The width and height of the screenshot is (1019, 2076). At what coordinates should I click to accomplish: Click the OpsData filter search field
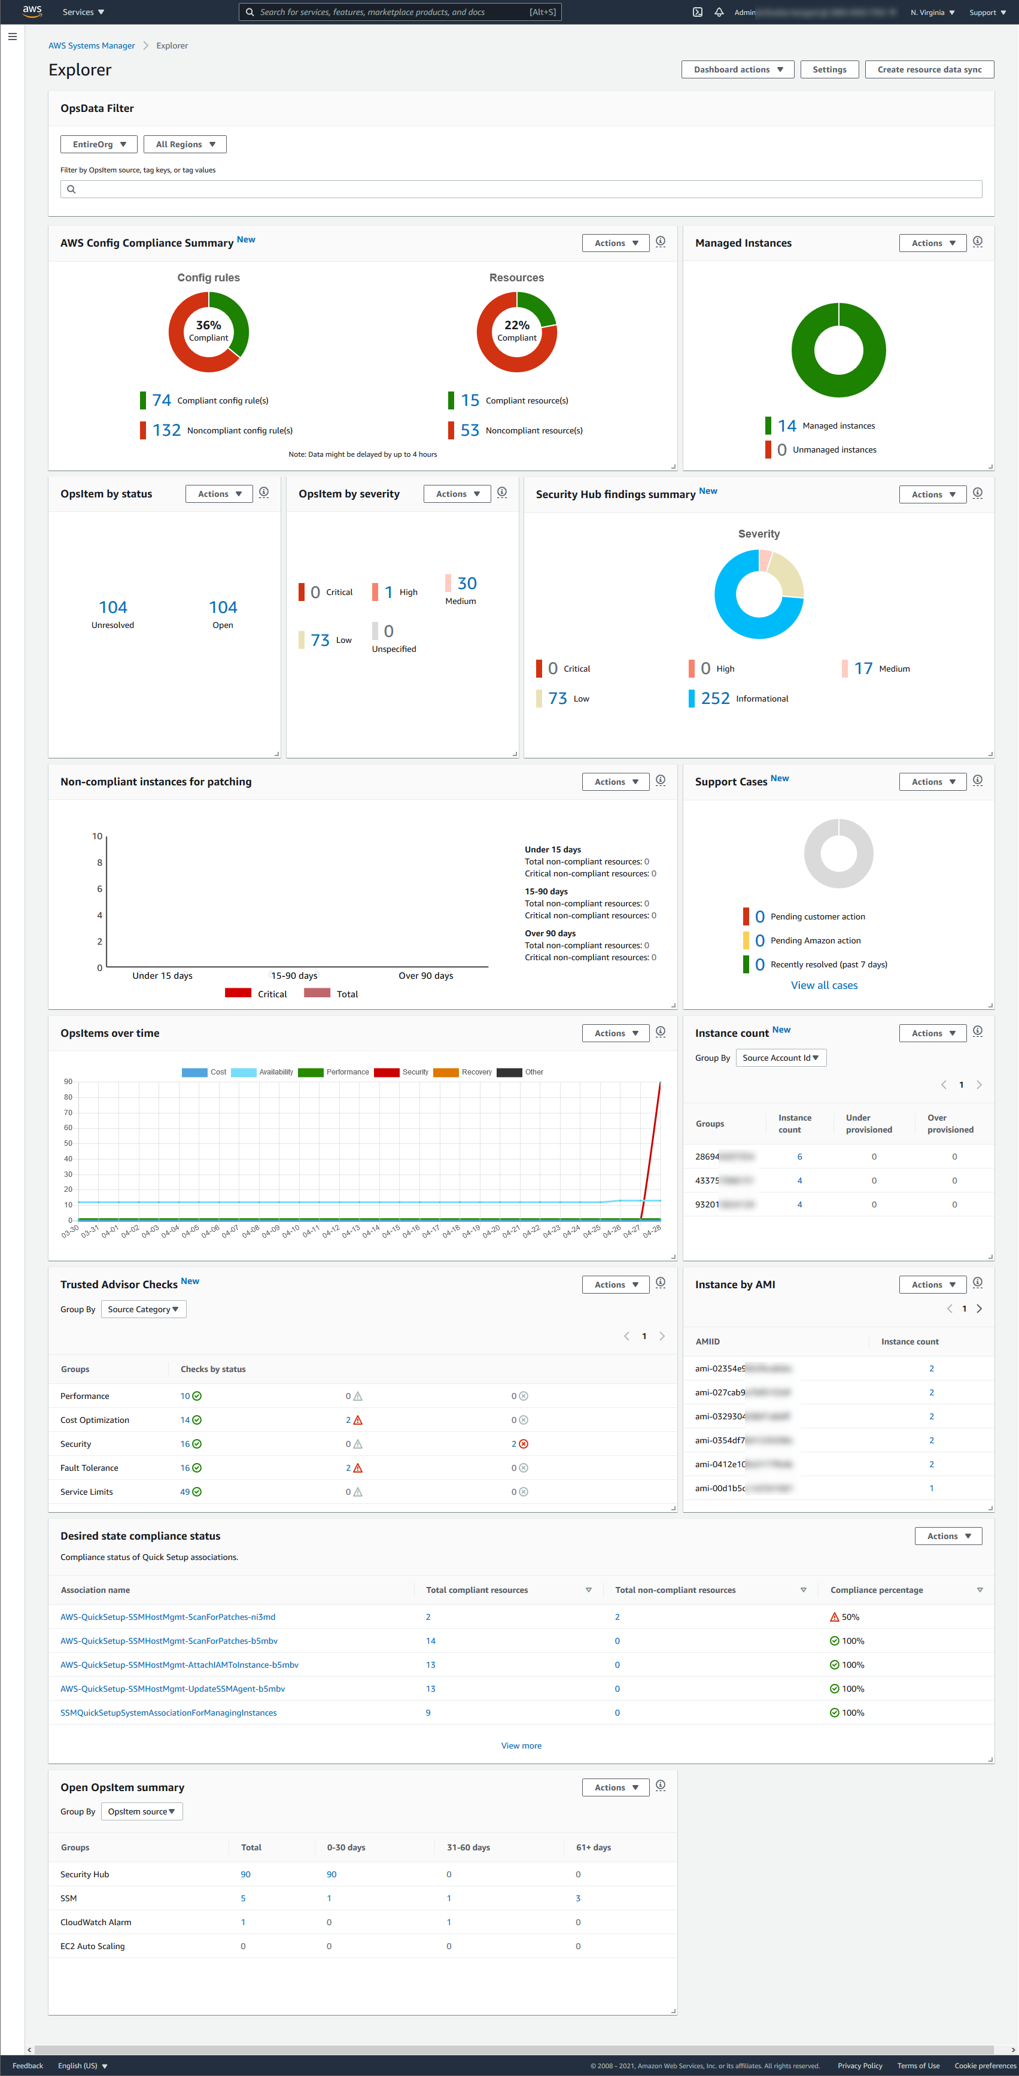pyautogui.click(x=521, y=189)
